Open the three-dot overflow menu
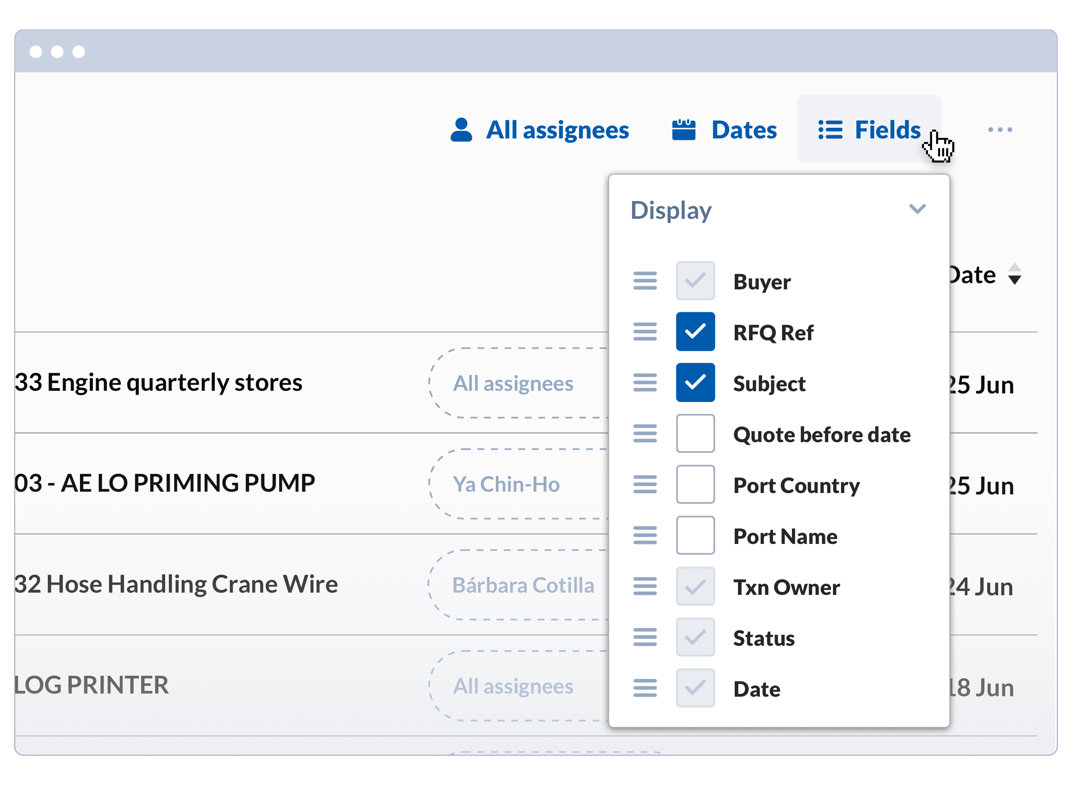Screen dimensions: 1072x786 1000,129
